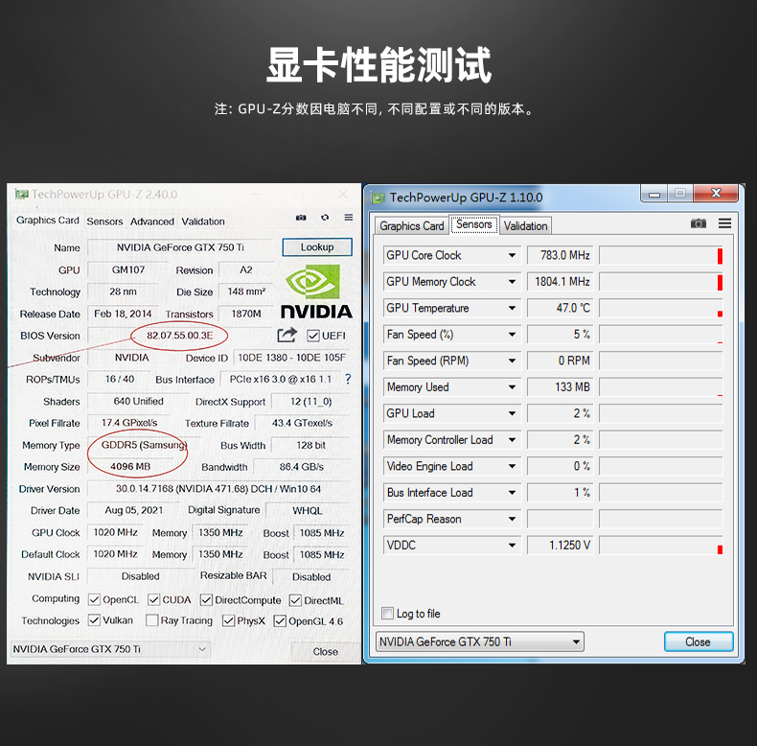
Task: Toggle the OpenGL 4.6 checkbox
Action: point(280,620)
